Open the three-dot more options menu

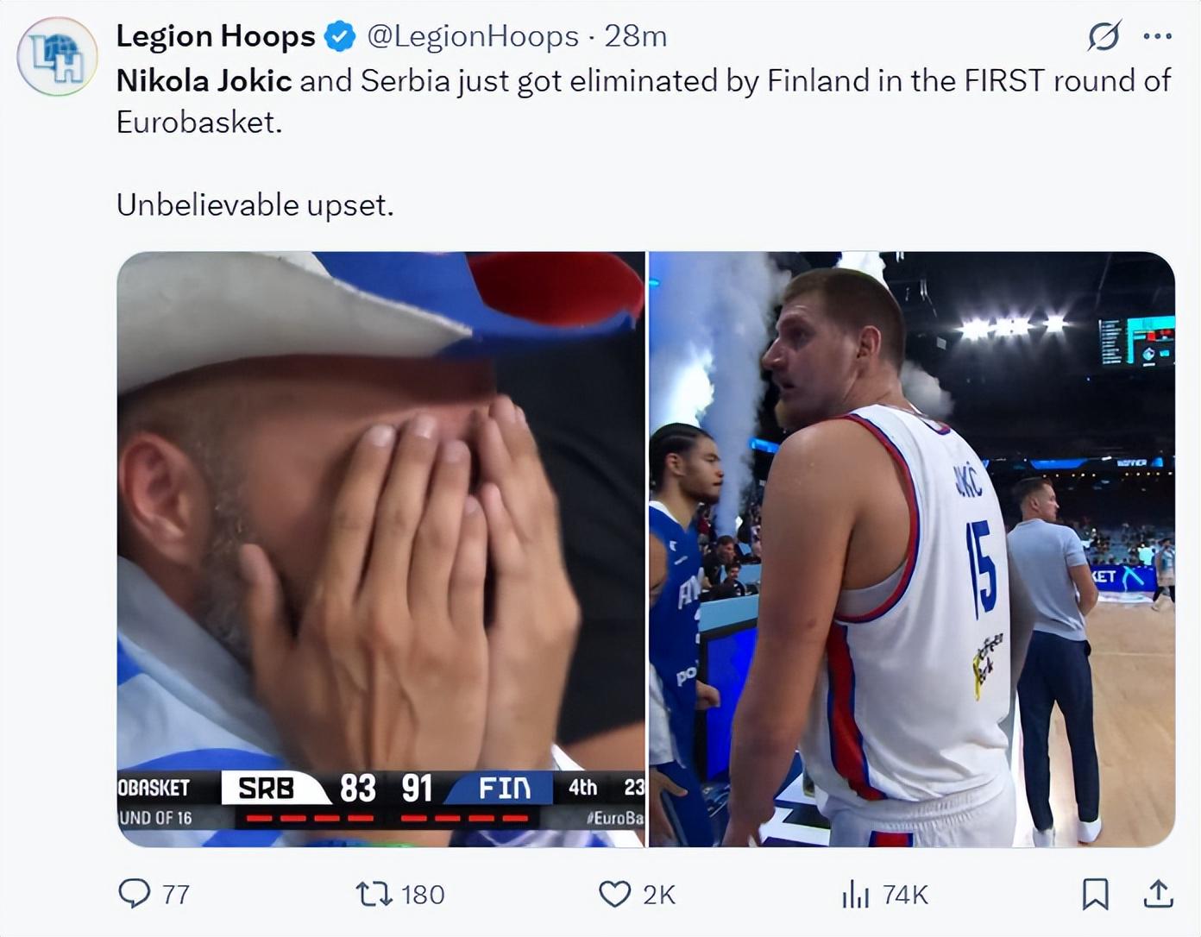pos(1157,36)
